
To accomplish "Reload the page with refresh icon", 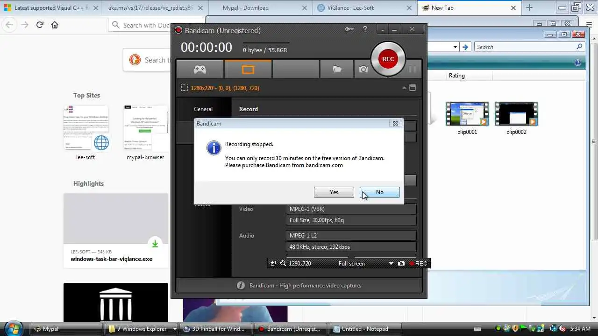I will (x=40, y=25).
